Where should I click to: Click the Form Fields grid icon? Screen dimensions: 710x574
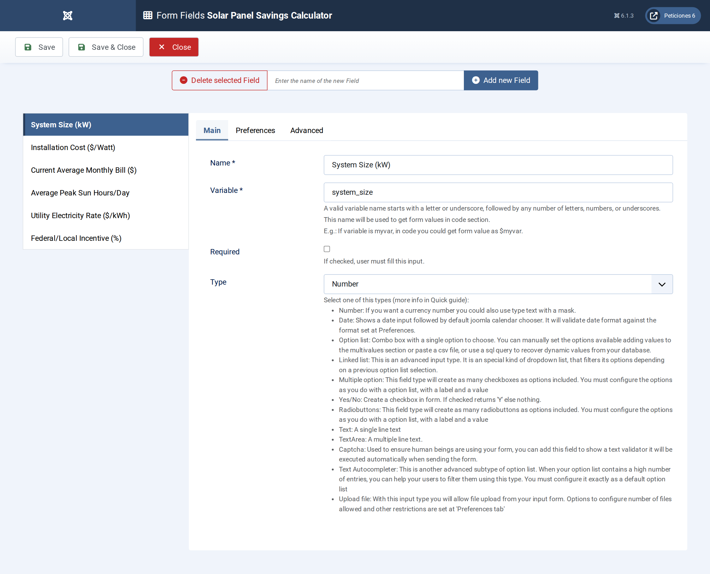[x=148, y=15]
